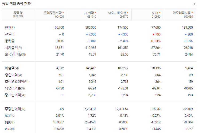Click the PBR(배) row label
The image size is (198, 133).
point(10,129)
